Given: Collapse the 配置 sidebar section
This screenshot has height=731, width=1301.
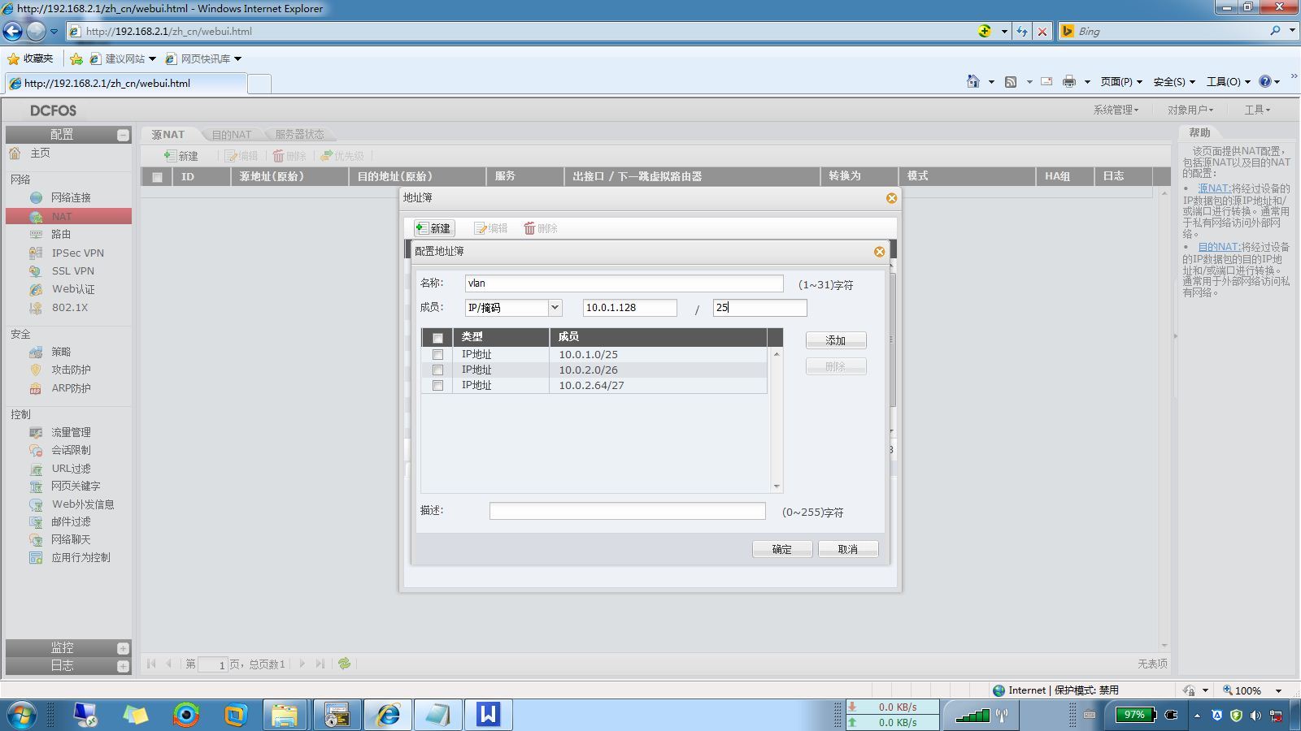Looking at the screenshot, I should (x=123, y=135).
